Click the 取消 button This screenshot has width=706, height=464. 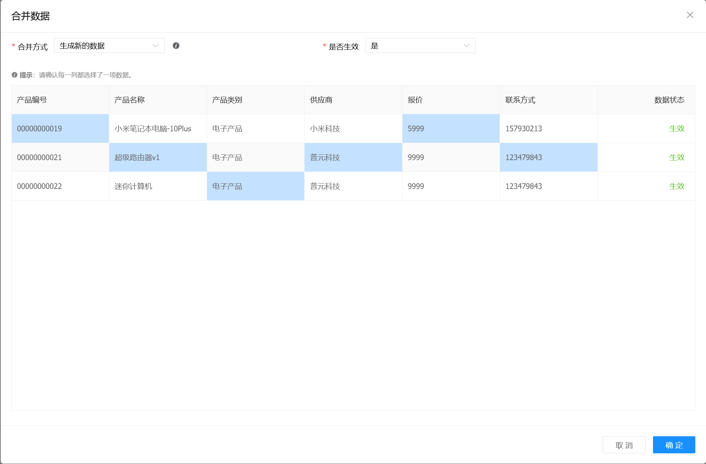tap(624, 445)
